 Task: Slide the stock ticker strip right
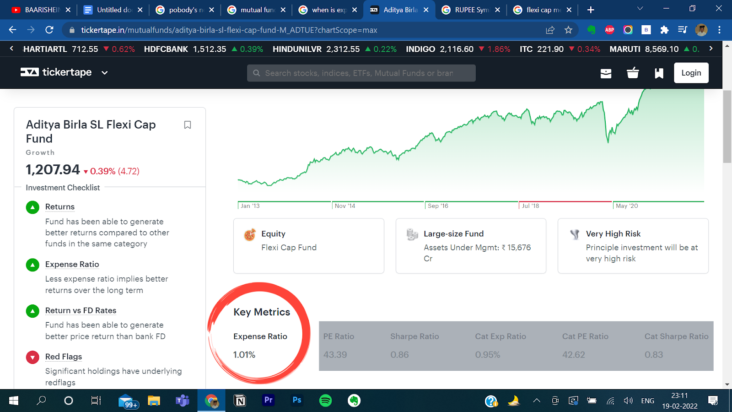click(x=711, y=49)
